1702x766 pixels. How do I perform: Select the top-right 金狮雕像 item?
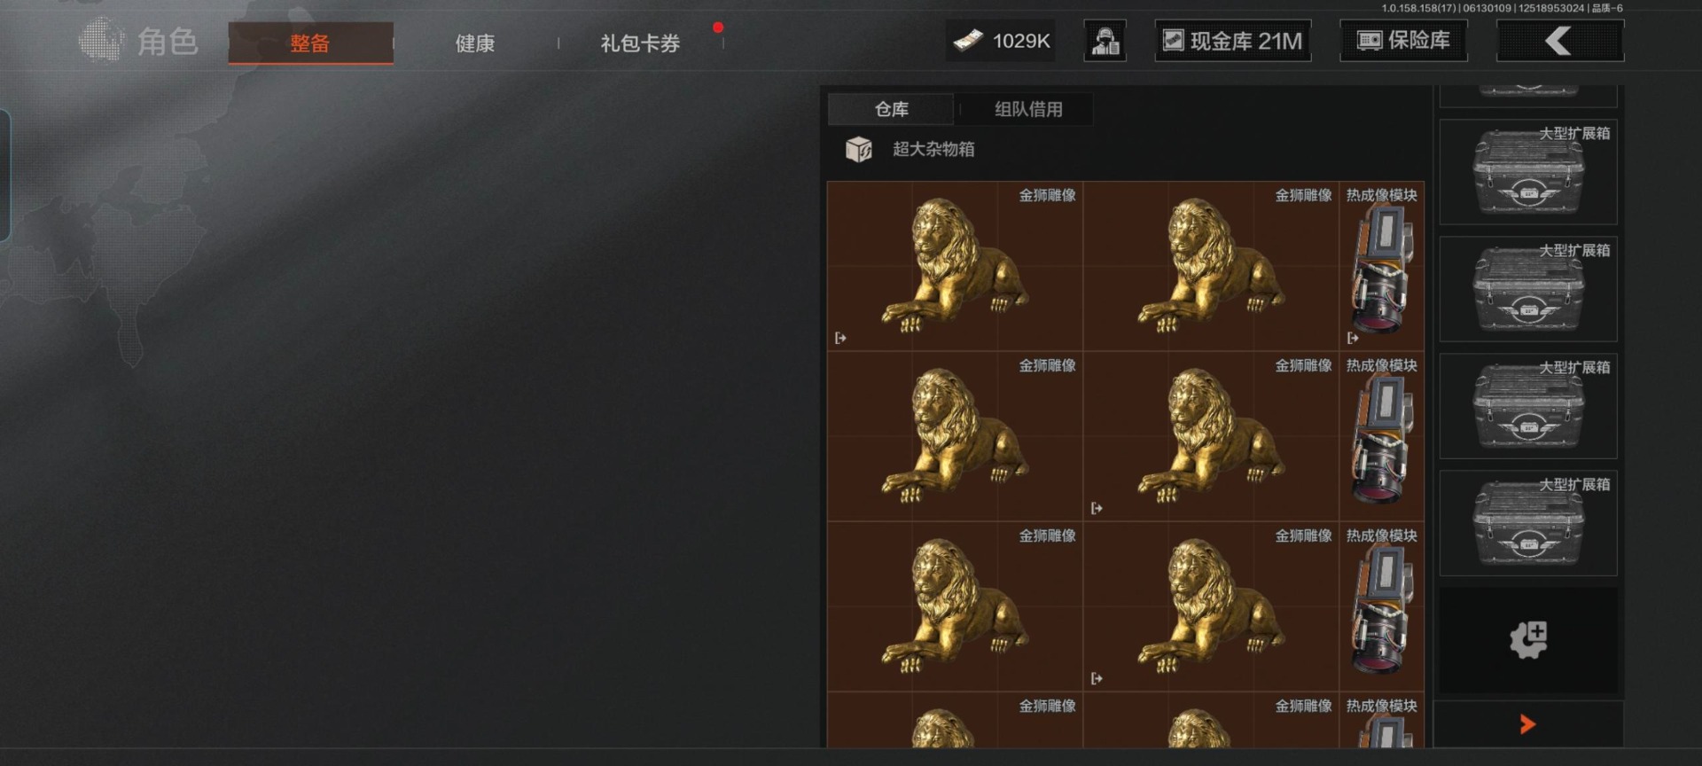pyautogui.click(x=1211, y=266)
